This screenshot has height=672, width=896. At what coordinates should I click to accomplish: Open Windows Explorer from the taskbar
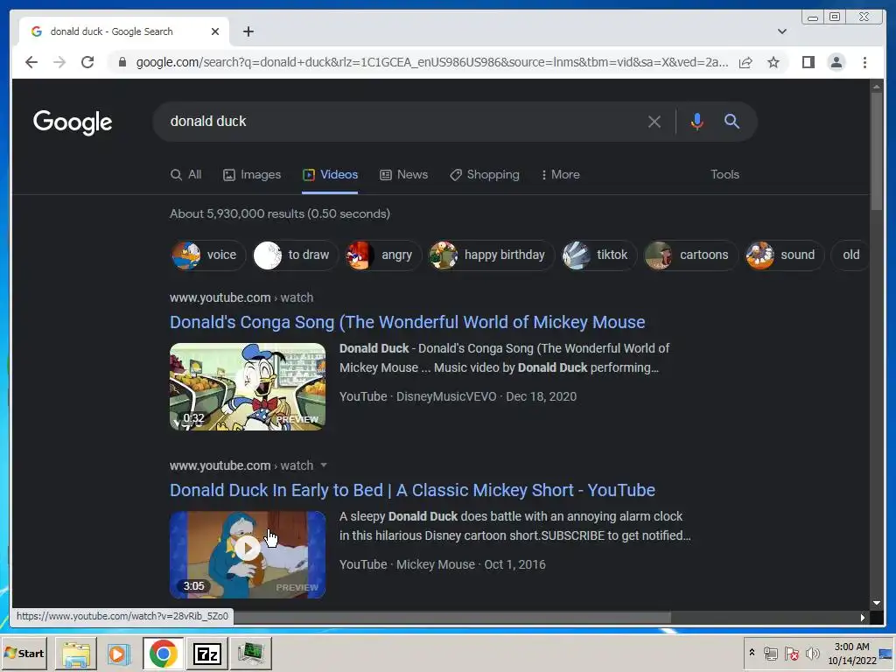pyautogui.click(x=76, y=654)
